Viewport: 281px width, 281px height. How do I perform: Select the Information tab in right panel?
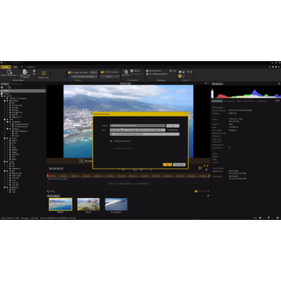[217, 101]
